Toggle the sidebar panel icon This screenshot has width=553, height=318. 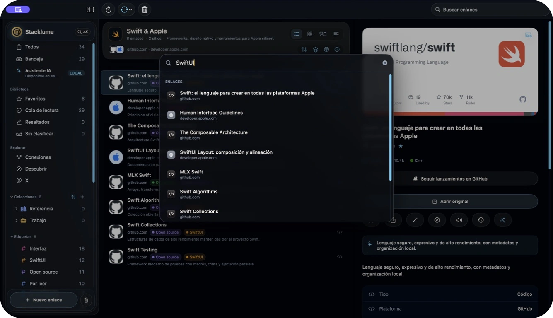[x=90, y=10]
